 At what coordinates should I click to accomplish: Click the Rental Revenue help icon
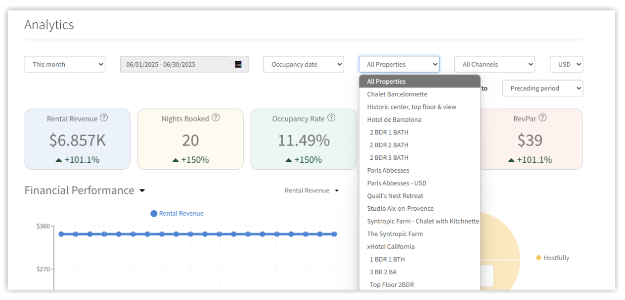tap(104, 118)
